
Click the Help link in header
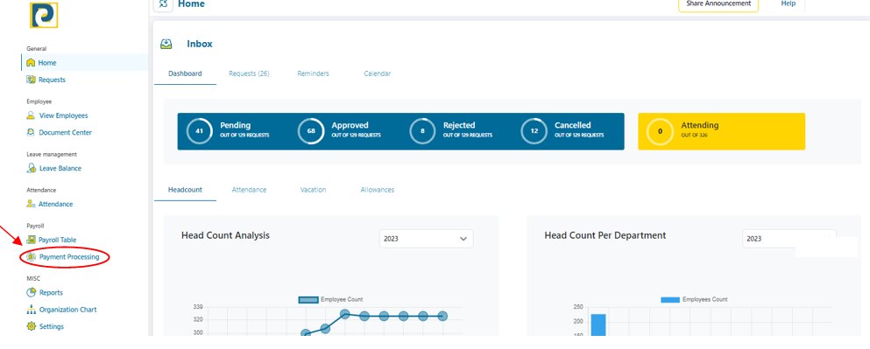[x=789, y=3]
